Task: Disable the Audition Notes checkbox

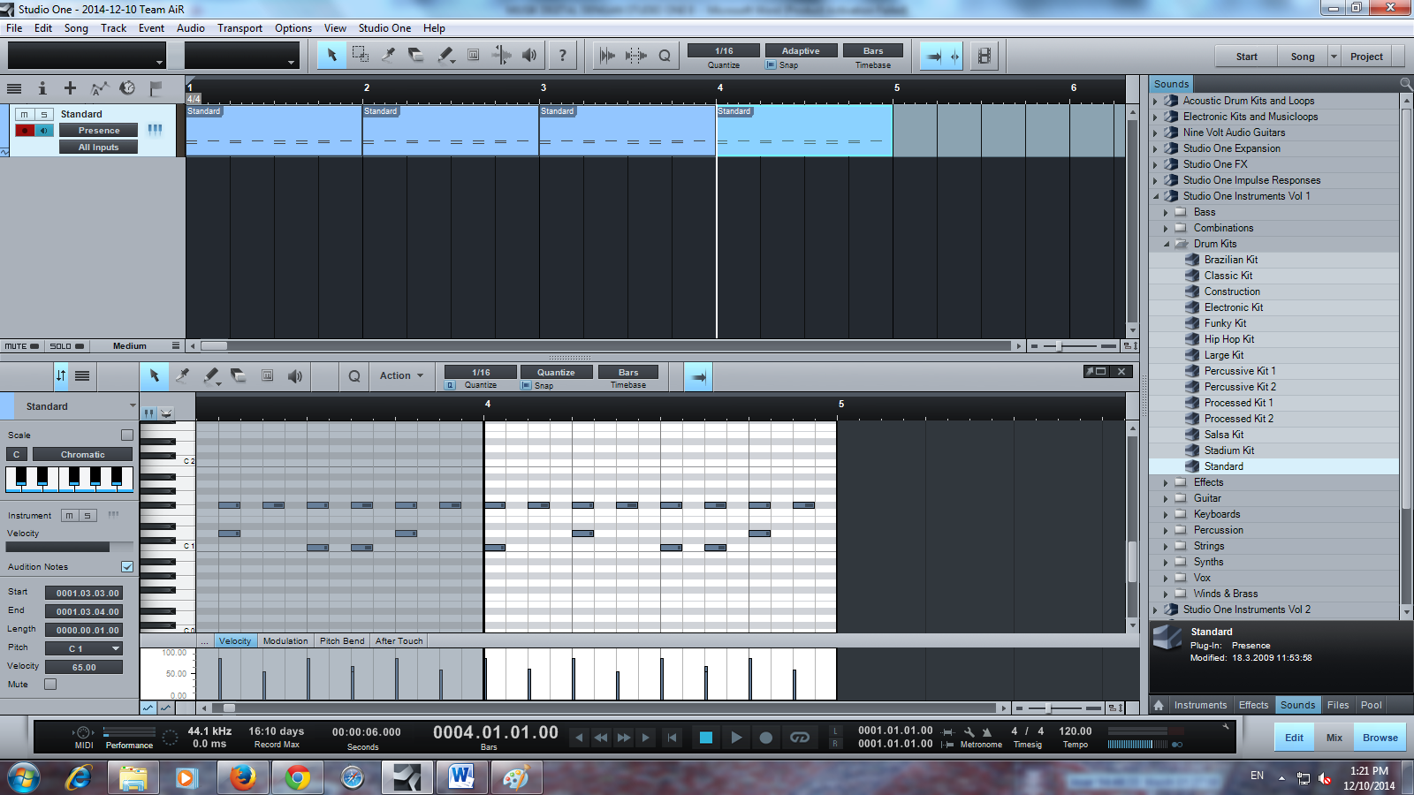Action: click(127, 566)
